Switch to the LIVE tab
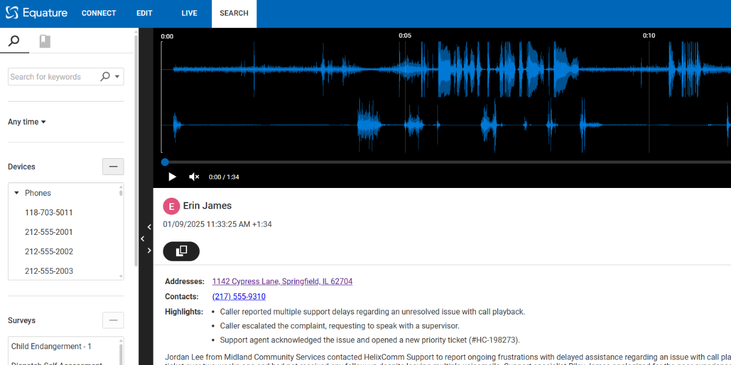This screenshot has height=365, width=731. click(189, 13)
